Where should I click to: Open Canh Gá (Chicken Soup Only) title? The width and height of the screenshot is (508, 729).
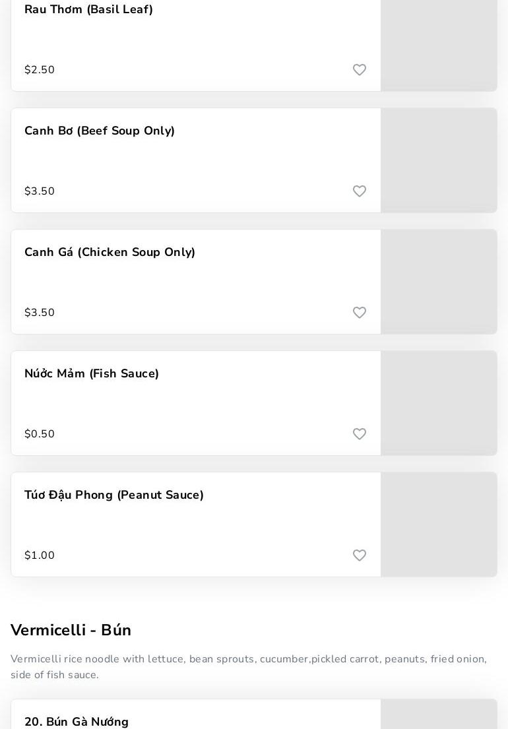coord(110,253)
